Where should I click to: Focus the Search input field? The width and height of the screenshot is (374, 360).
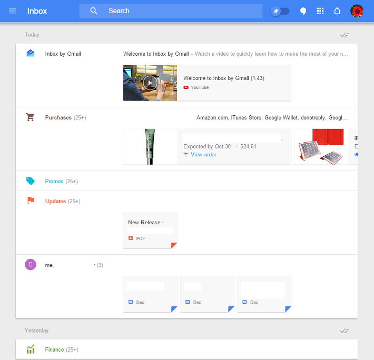point(171,11)
